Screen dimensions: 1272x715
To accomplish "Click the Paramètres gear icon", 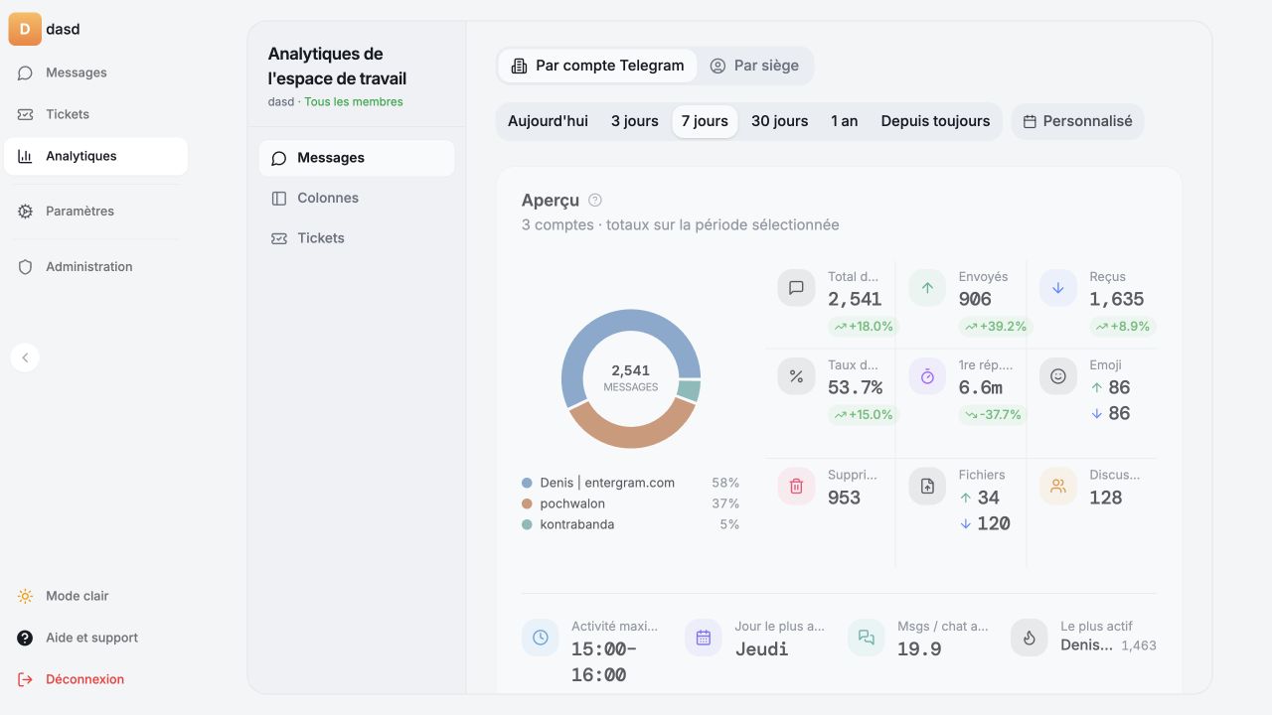I will point(26,211).
